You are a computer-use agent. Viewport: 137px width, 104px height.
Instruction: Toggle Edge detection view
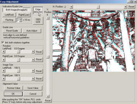38,11
